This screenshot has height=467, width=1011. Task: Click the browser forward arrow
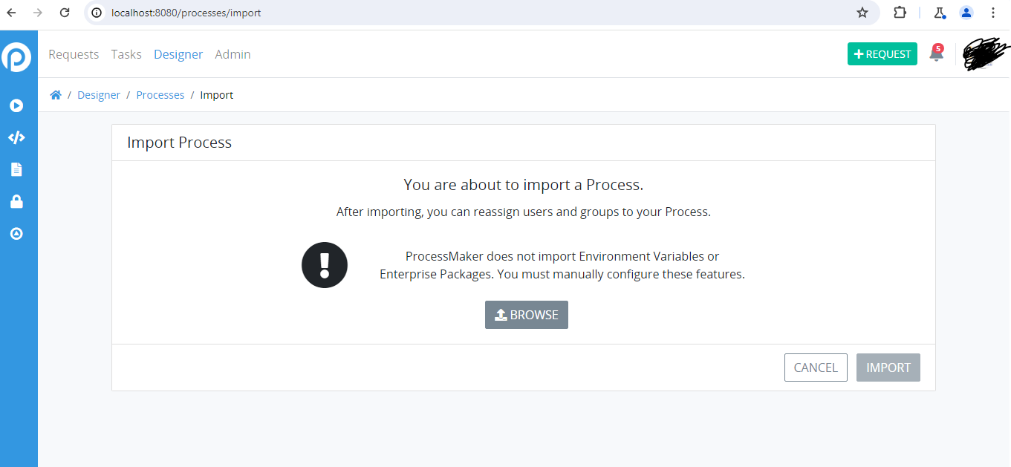pos(38,13)
